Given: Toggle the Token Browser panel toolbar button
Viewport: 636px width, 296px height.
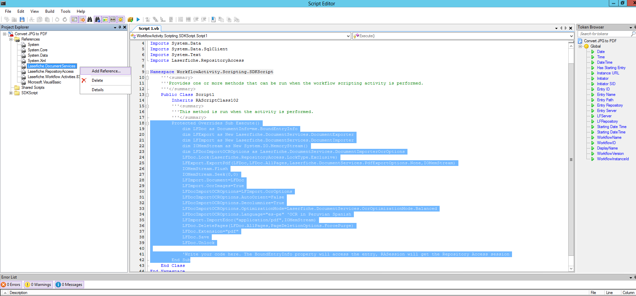Looking at the screenshot, I should coord(105,19).
